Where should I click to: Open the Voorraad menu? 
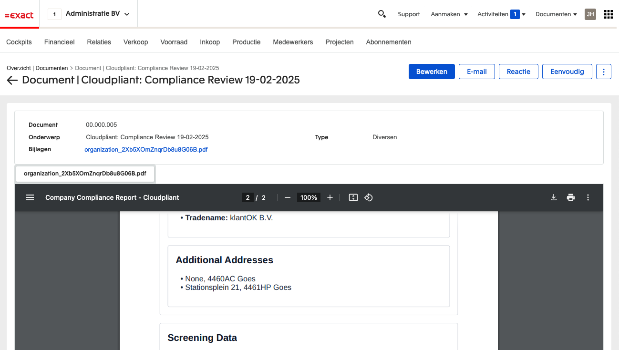click(174, 42)
